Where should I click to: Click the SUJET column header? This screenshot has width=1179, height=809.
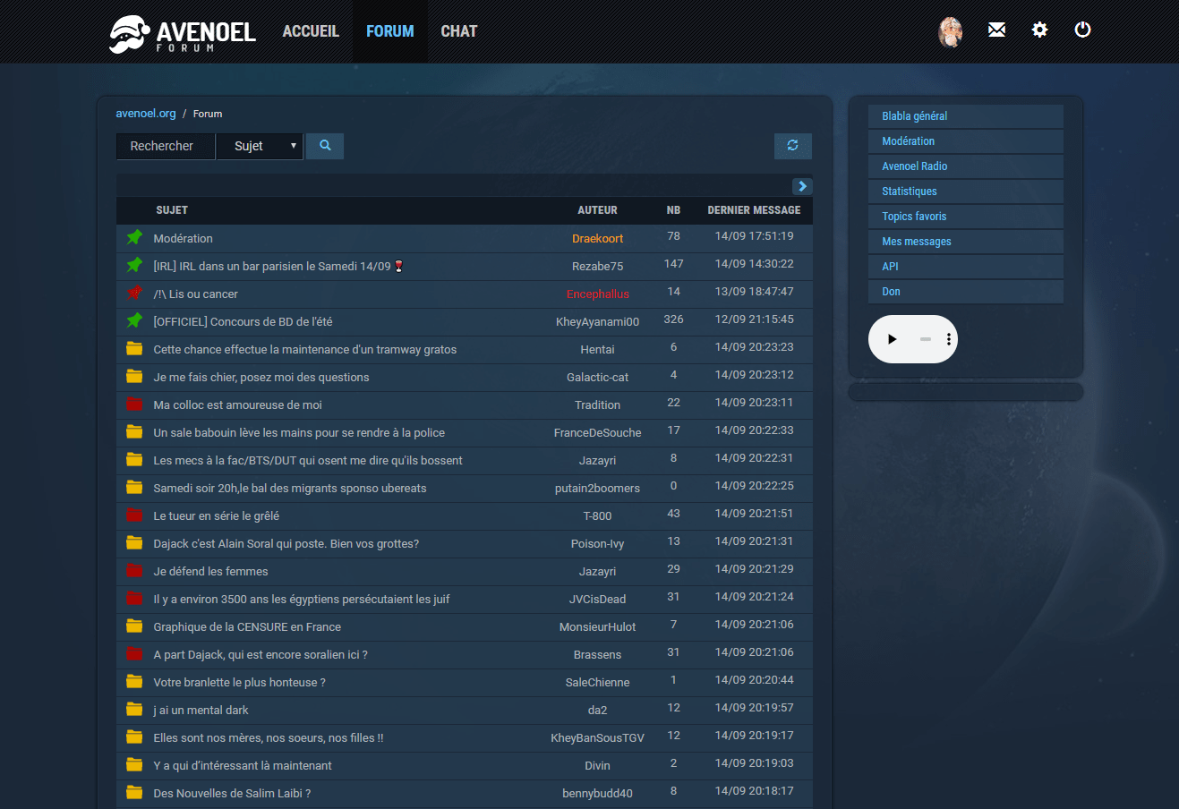coord(172,210)
